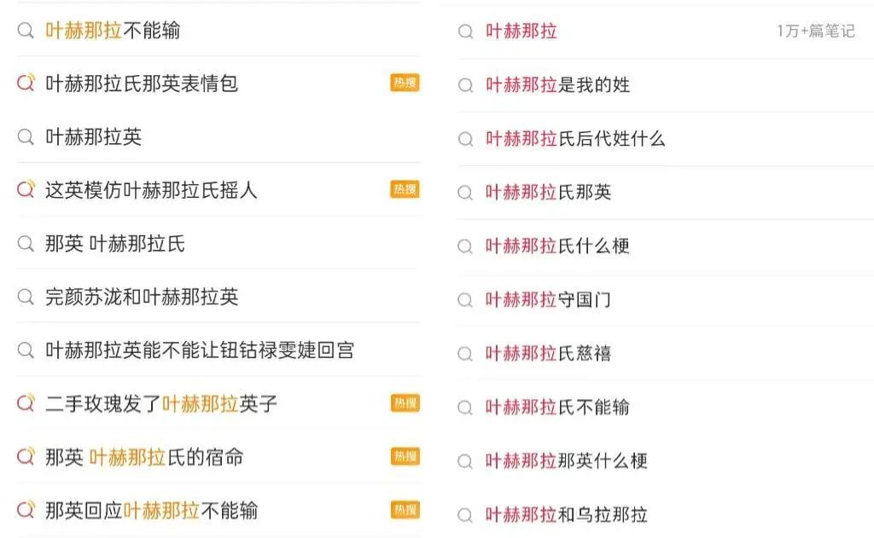Select suggestion 叶赫那拉氏什么梗
The width and height of the screenshot is (874, 538).
pos(557,246)
